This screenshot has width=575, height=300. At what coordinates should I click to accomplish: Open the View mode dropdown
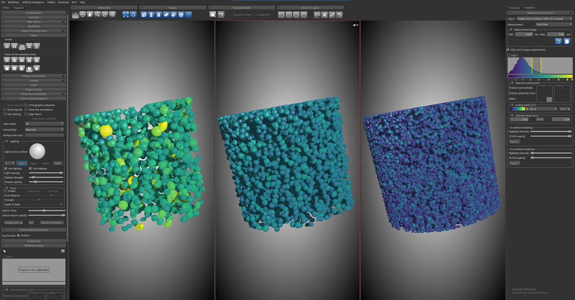point(44,124)
